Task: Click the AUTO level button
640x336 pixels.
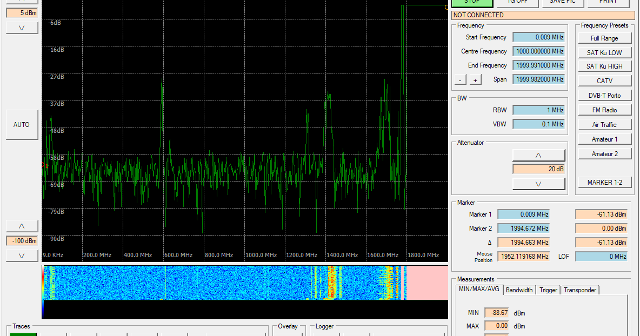Action: tap(22, 124)
